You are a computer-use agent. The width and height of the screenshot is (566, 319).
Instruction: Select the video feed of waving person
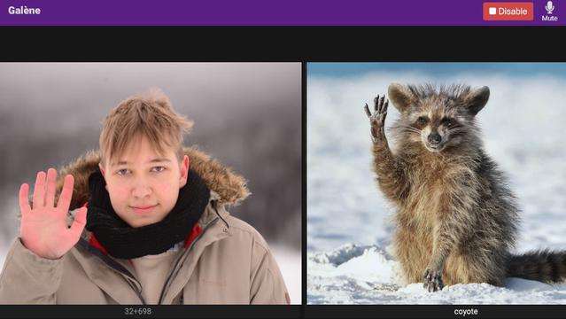[x=151, y=183]
